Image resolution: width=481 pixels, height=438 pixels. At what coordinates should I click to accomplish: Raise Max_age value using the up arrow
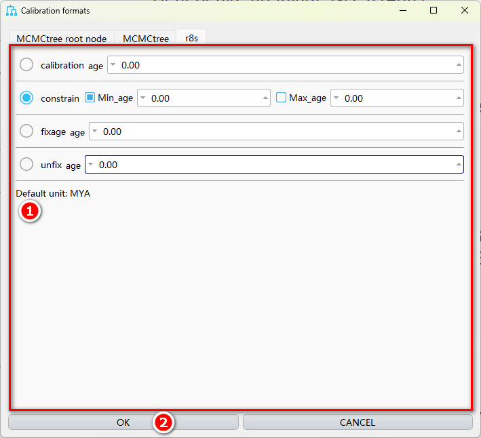coord(459,98)
